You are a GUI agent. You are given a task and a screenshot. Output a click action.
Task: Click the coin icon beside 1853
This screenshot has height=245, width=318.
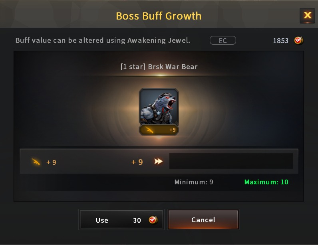coord(298,40)
